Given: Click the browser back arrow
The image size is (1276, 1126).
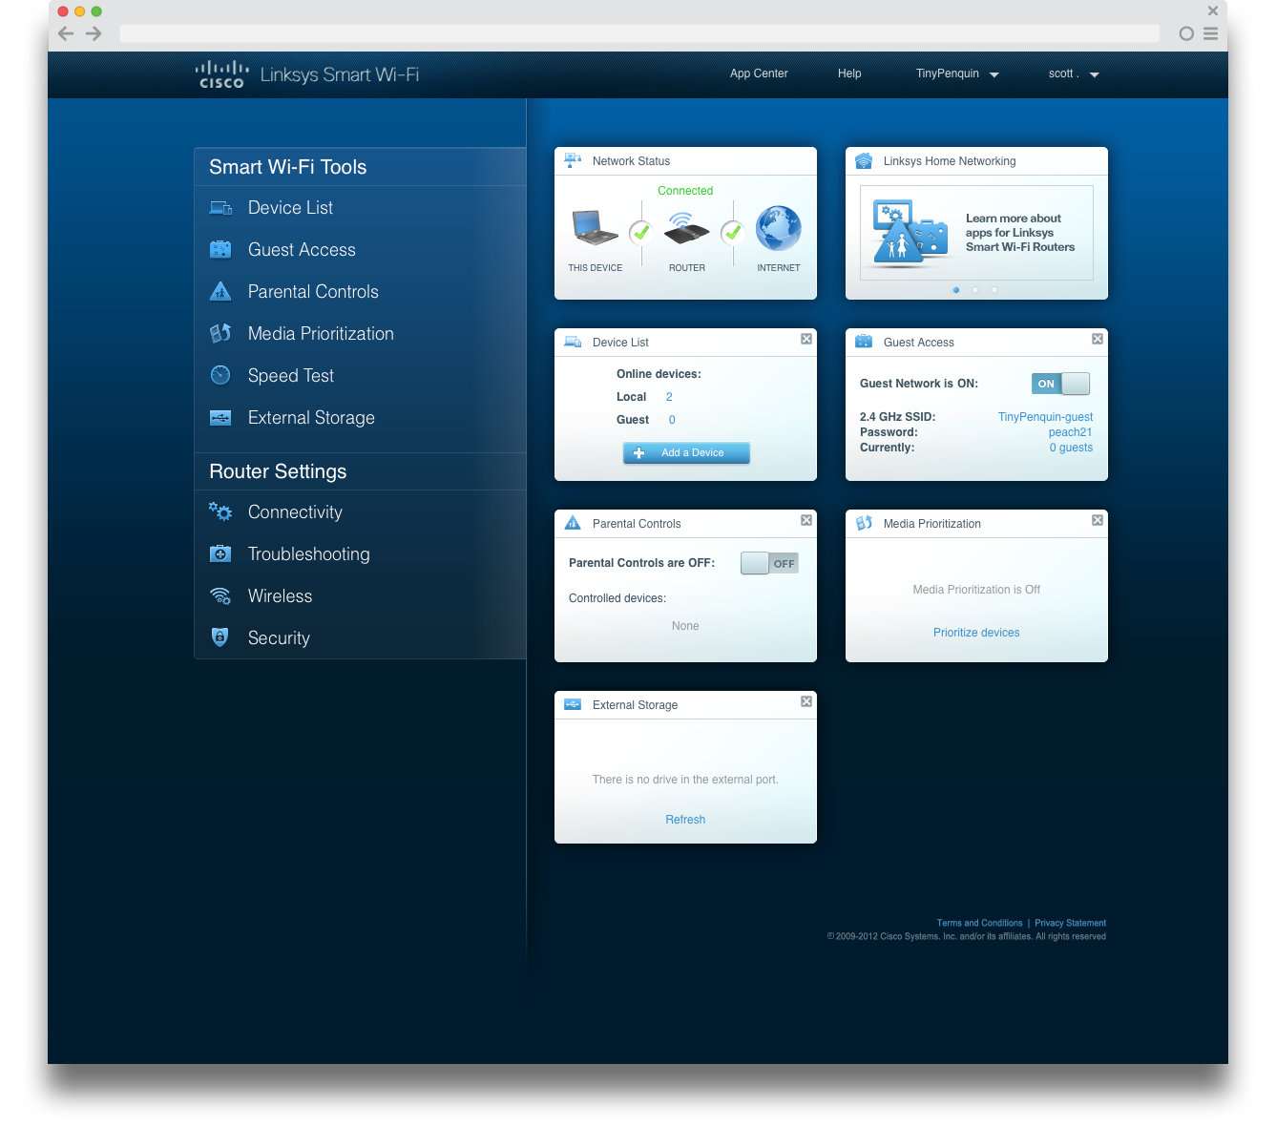Looking at the screenshot, I should [x=66, y=33].
